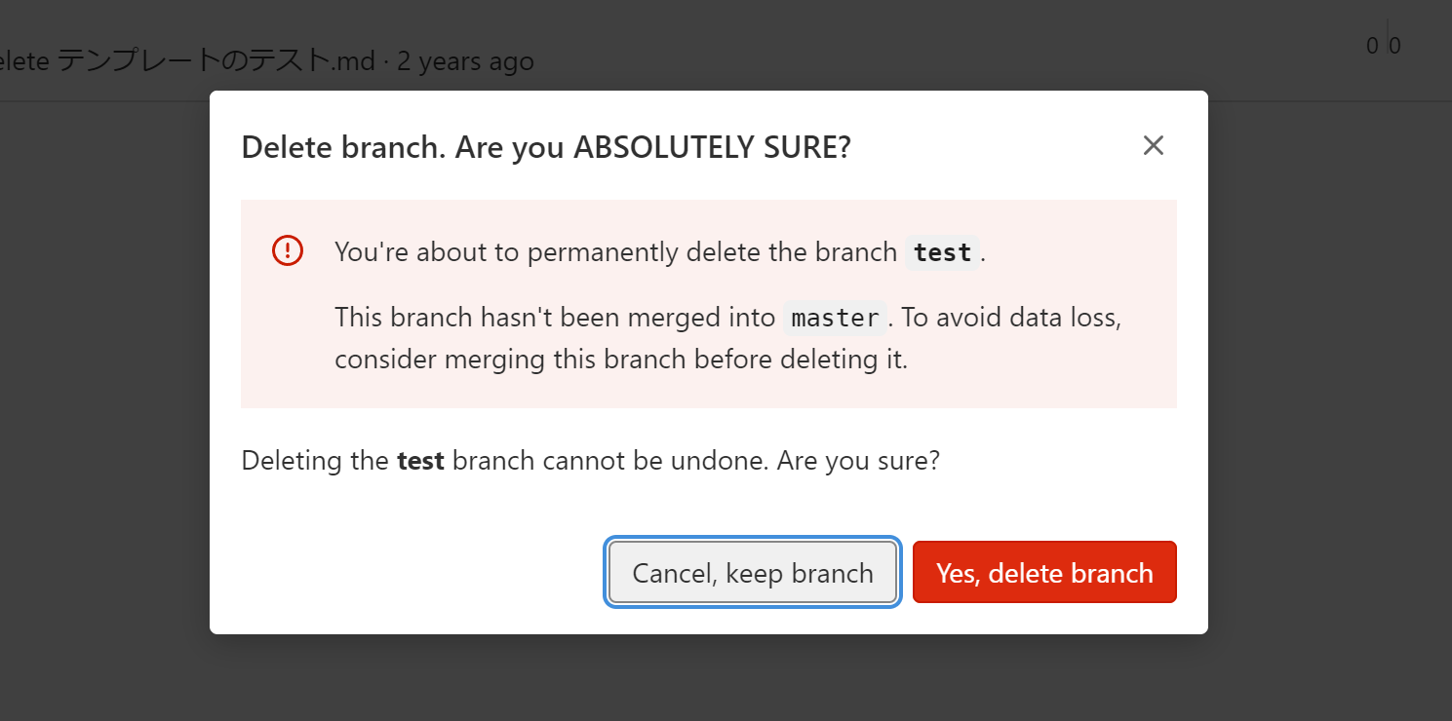Image resolution: width=1452 pixels, height=721 pixels.
Task: Click the "2 years ago" timestamp
Action: tap(465, 60)
